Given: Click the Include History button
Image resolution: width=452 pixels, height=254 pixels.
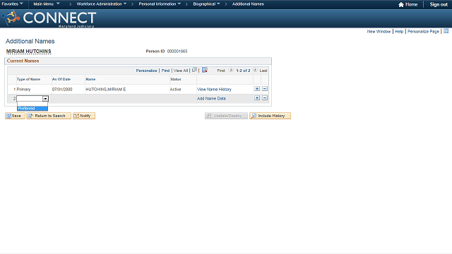Looking at the screenshot, I should pyautogui.click(x=270, y=116).
